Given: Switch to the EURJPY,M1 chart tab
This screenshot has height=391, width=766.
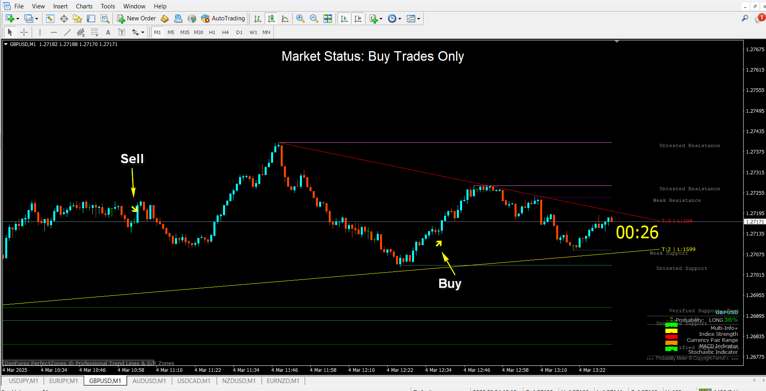Looking at the screenshot, I should [64, 381].
